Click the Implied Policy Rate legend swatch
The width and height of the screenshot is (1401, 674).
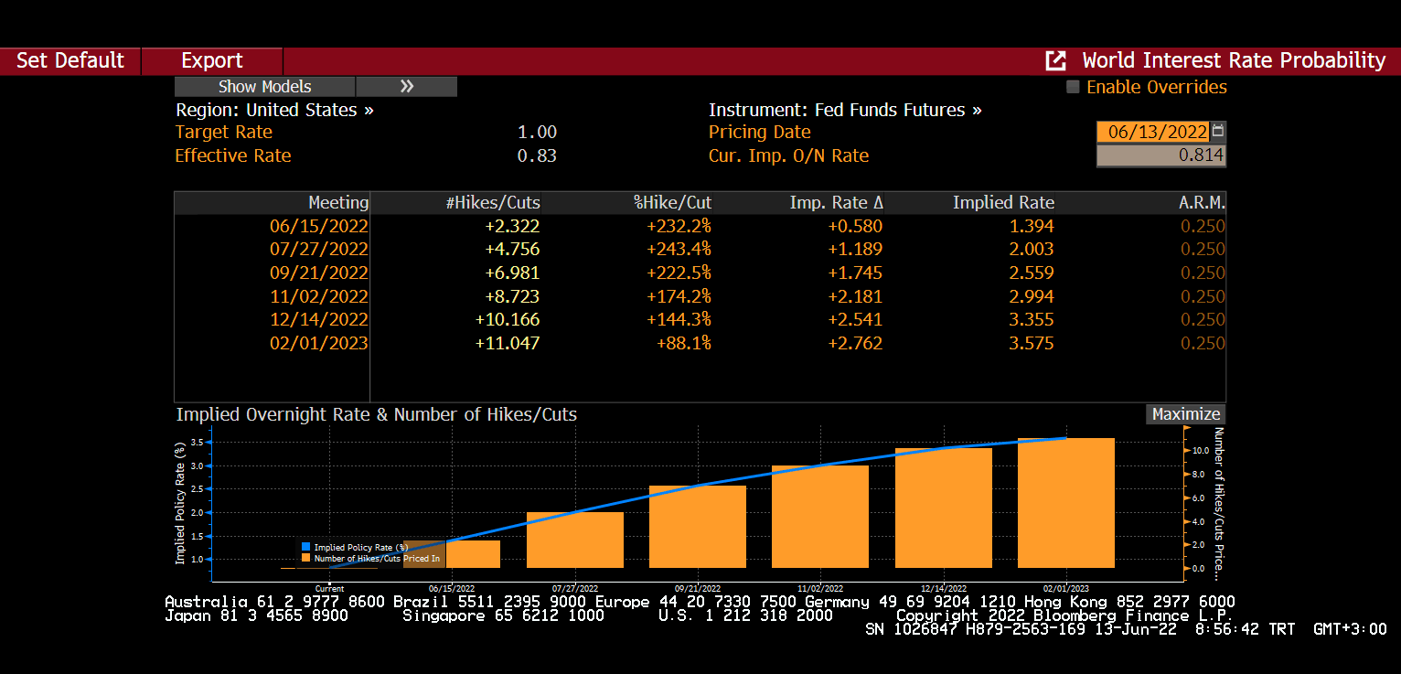306,547
